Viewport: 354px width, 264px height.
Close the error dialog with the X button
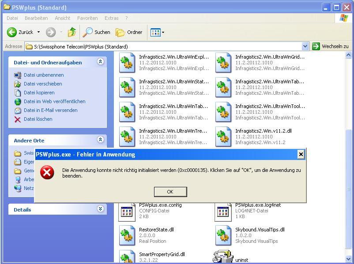click(301, 154)
